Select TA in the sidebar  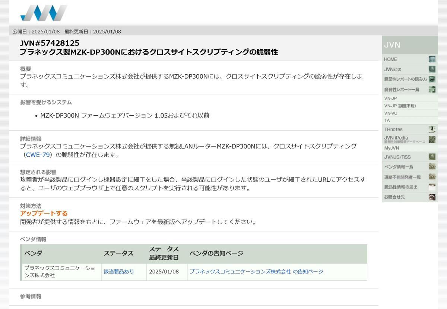pyautogui.click(x=410, y=120)
